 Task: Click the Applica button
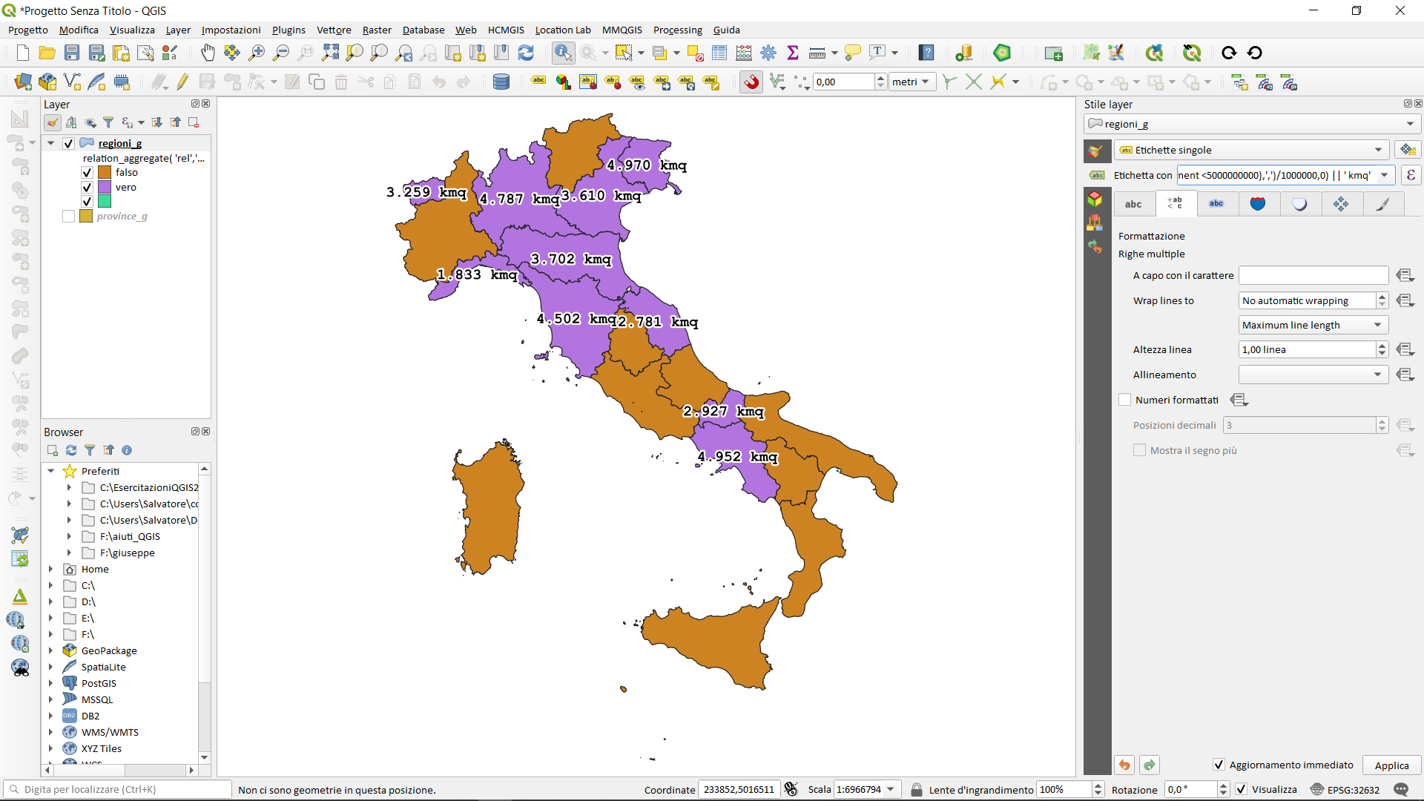(x=1391, y=765)
